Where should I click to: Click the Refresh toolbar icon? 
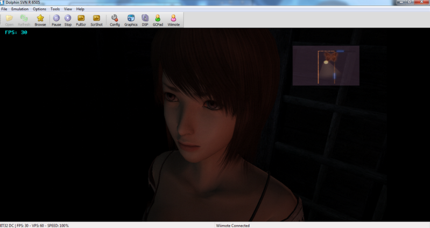pos(24,20)
